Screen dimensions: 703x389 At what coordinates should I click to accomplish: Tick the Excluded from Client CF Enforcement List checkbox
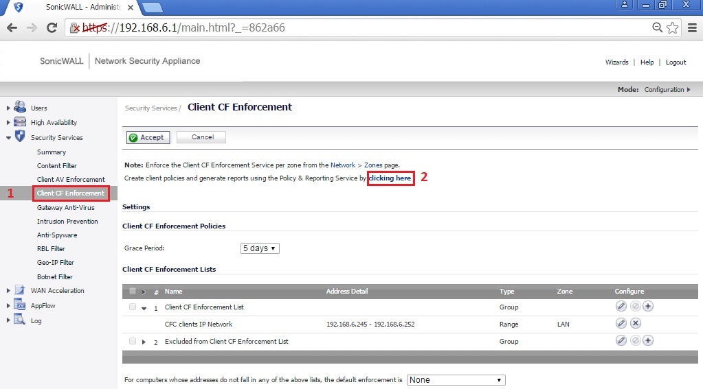[x=133, y=341]
